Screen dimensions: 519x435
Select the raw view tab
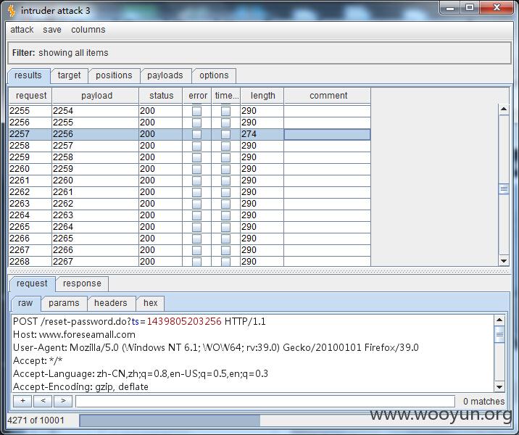coord(25,303)
